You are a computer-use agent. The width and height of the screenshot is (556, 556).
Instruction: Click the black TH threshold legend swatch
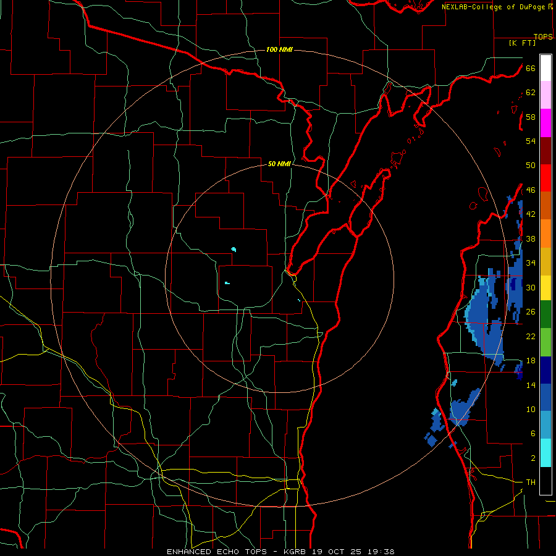tap(545, 481)
